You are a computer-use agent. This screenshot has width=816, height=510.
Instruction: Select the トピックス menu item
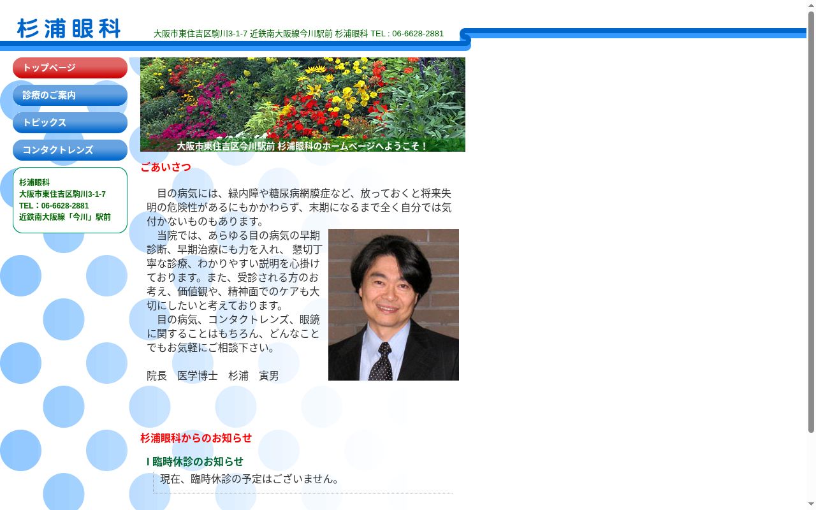(x=70, y=122)
